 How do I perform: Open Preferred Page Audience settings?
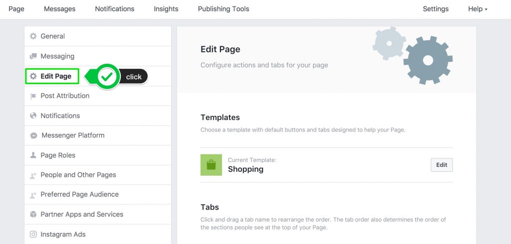[x=98, y=195]
